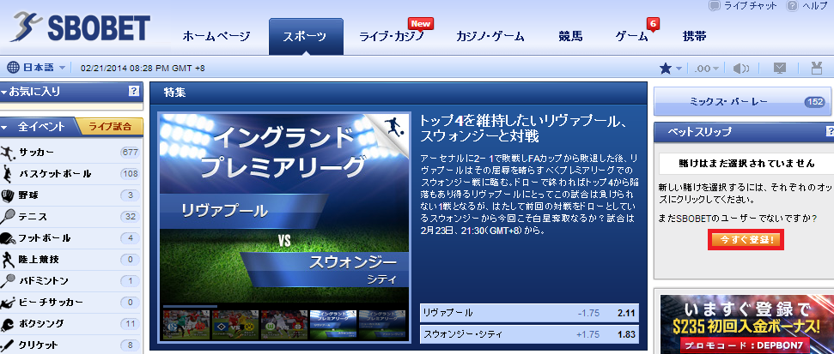Click the tennis racket icon
The width and height of the screenshot is (834, 354).
[x=8, y=217]
